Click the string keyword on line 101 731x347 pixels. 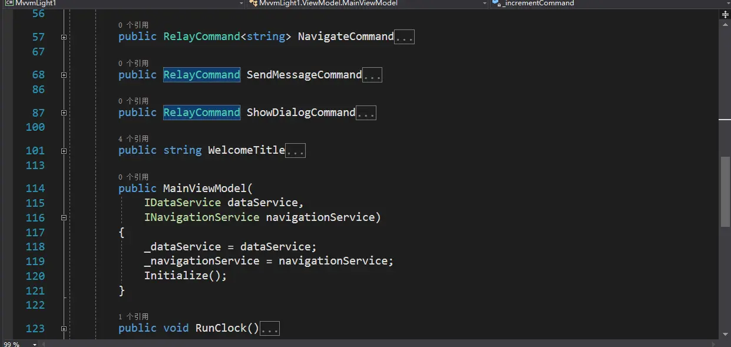point(183,150)
